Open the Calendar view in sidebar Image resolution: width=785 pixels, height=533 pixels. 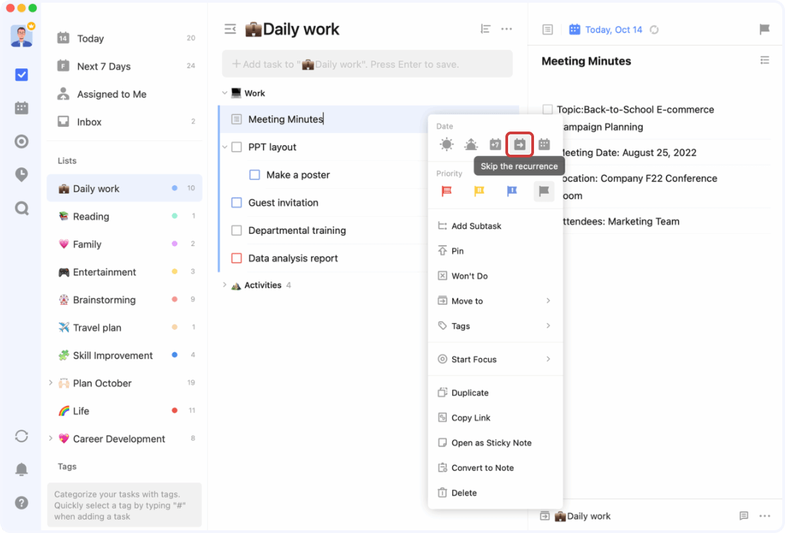pyautogui.click(x=22, y=108)
